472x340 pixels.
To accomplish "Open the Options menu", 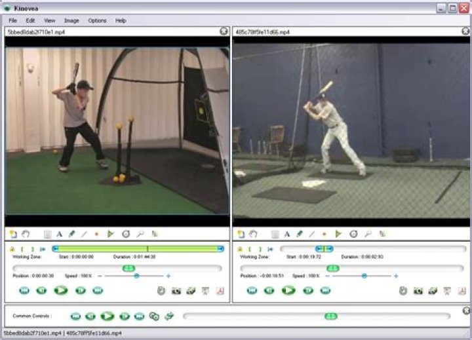I will pyautogui.click(x=97, y=20).
